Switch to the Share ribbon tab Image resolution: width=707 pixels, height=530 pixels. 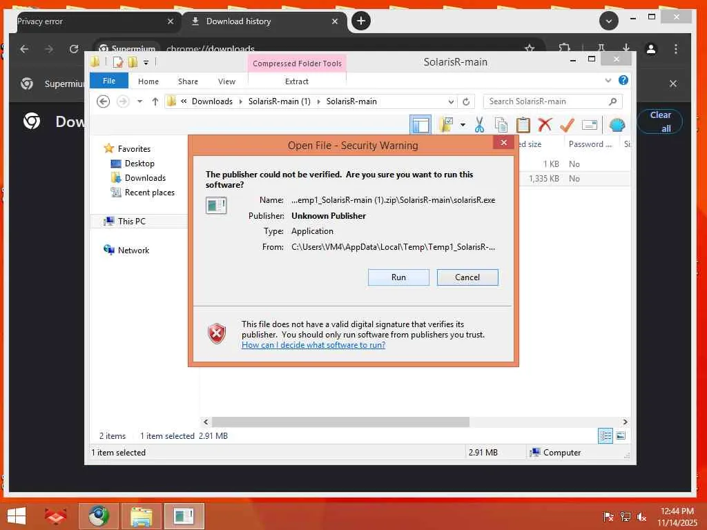[188, 81]
